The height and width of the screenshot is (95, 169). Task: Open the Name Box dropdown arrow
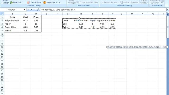pyautogui.click(x=25, y=10)
